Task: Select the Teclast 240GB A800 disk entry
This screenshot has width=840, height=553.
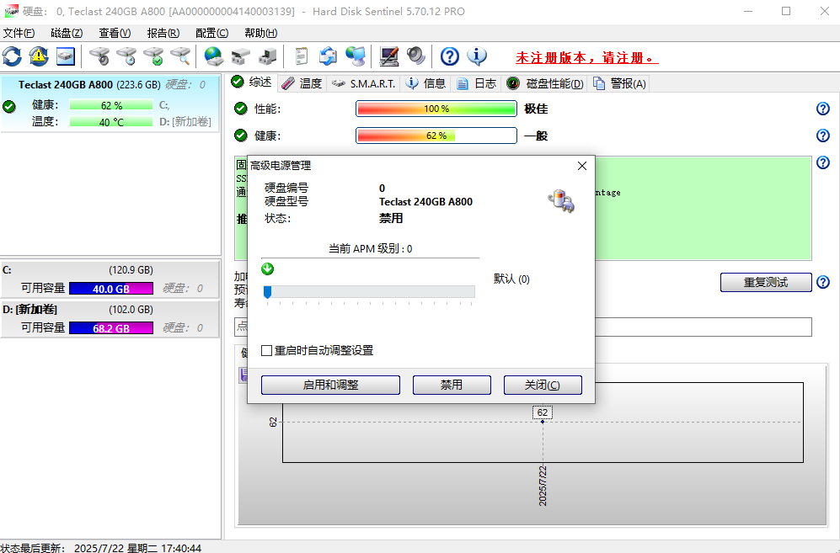Action: (x=110, y=103)
